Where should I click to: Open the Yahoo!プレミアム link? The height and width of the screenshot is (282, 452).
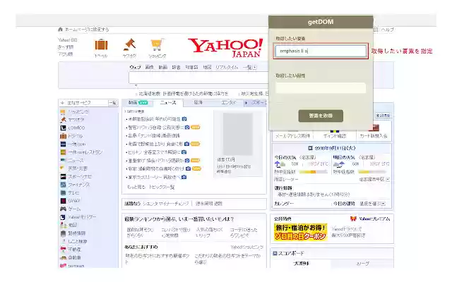pos(374,219)
